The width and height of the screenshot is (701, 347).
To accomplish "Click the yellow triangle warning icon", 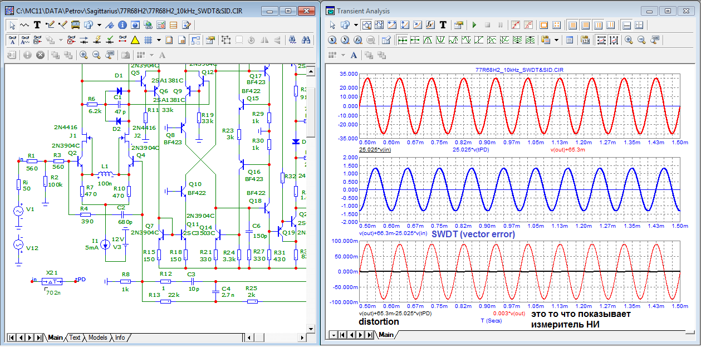I will pos(135,40).
